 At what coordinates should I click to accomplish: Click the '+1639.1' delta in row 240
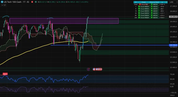point(162,18)
